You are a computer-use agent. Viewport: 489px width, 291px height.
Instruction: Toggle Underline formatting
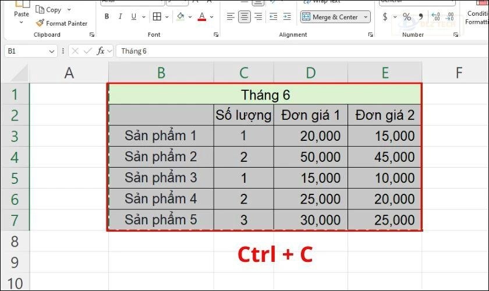tap(134, 16)
